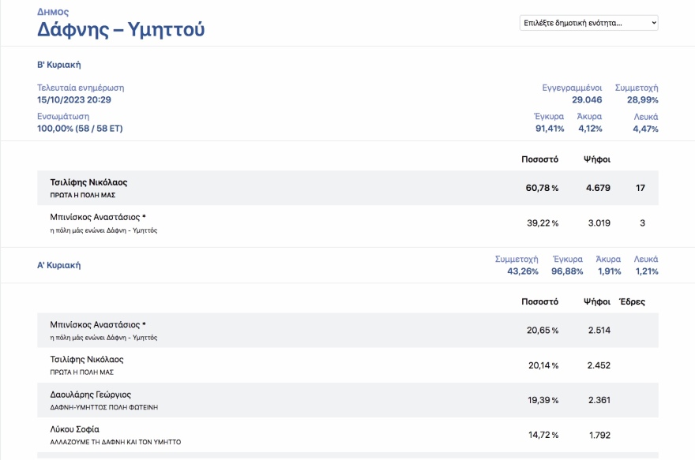Click Τσιλίφης Νικόλαος with 20,14% in first round

point(87,360)
